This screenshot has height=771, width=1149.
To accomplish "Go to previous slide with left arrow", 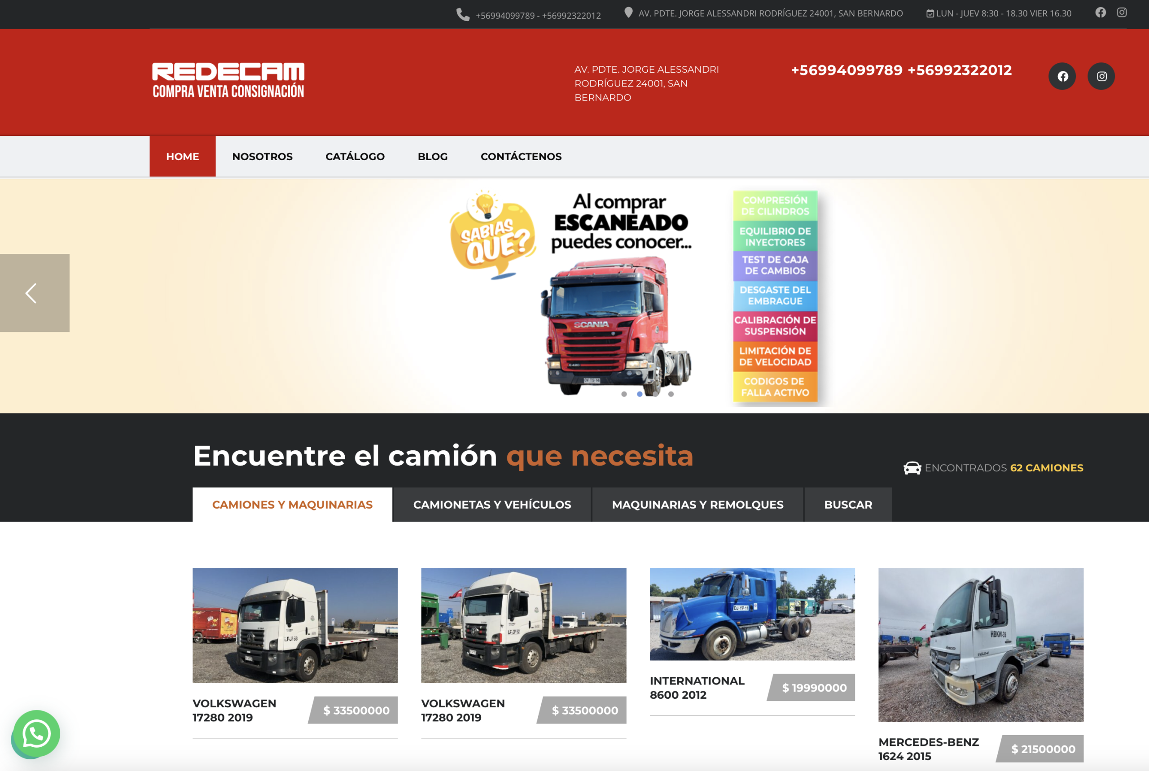I will pos(32,293).
